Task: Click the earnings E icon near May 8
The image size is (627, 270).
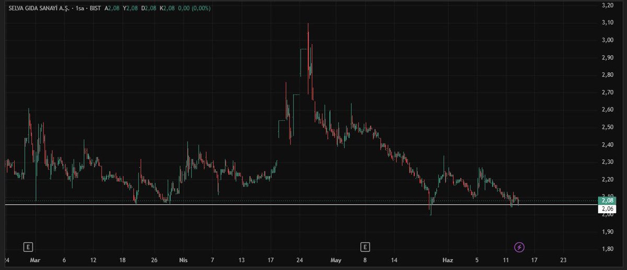Action: pyautogui.click(x=365, y=247)
